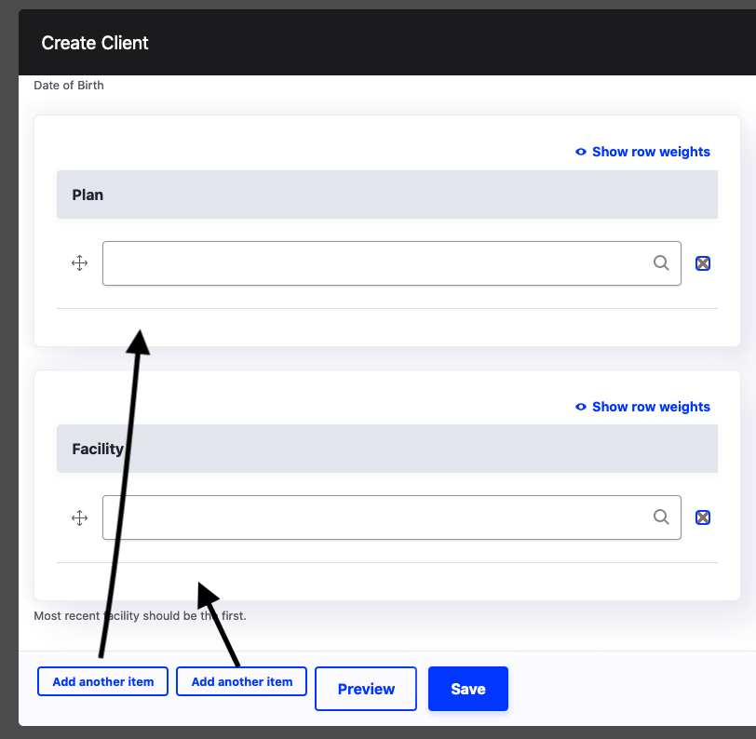Add another item under the Plan section
The image size is (756, 739).
click(x=102, y=681)
